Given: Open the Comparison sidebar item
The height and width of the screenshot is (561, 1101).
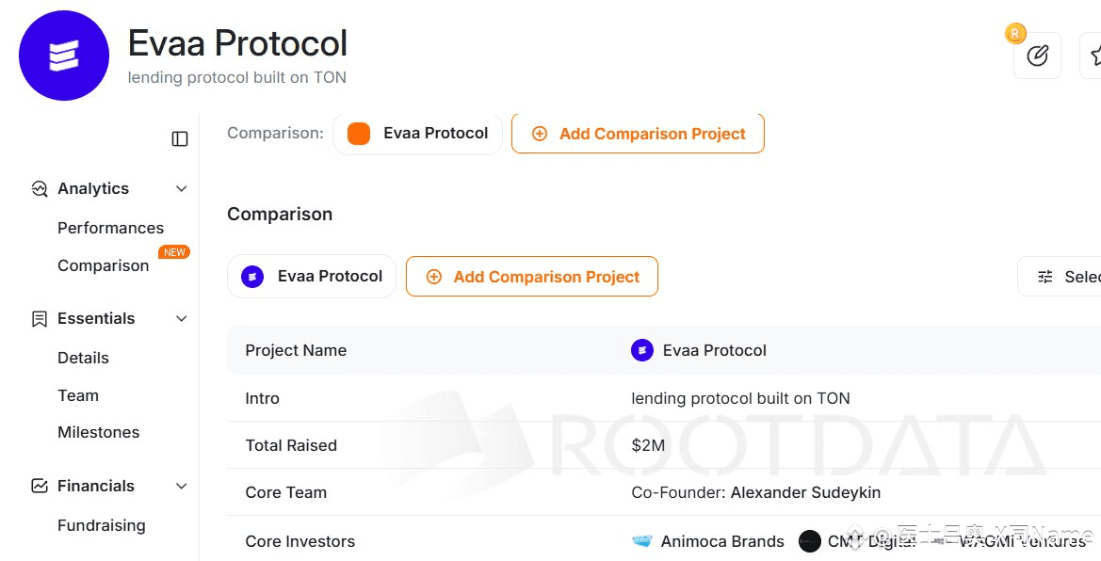Looking at the screenshot, I should pos(103,265).
